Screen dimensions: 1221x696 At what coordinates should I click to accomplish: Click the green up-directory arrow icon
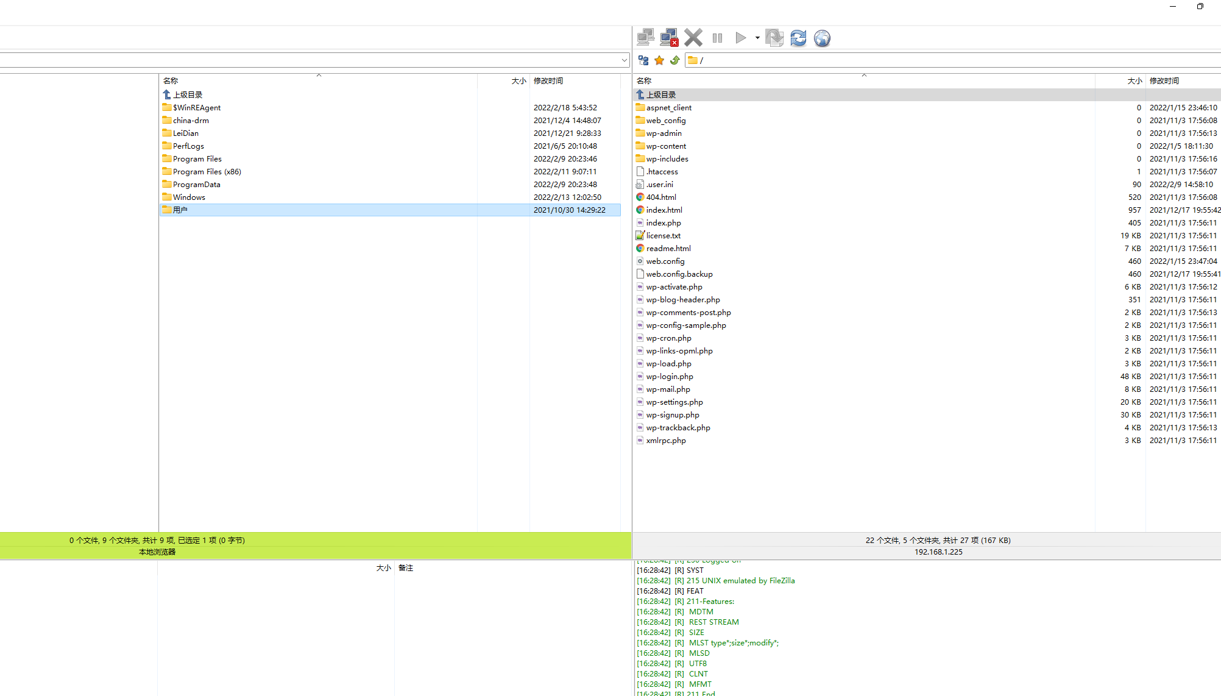pos(675,60)
